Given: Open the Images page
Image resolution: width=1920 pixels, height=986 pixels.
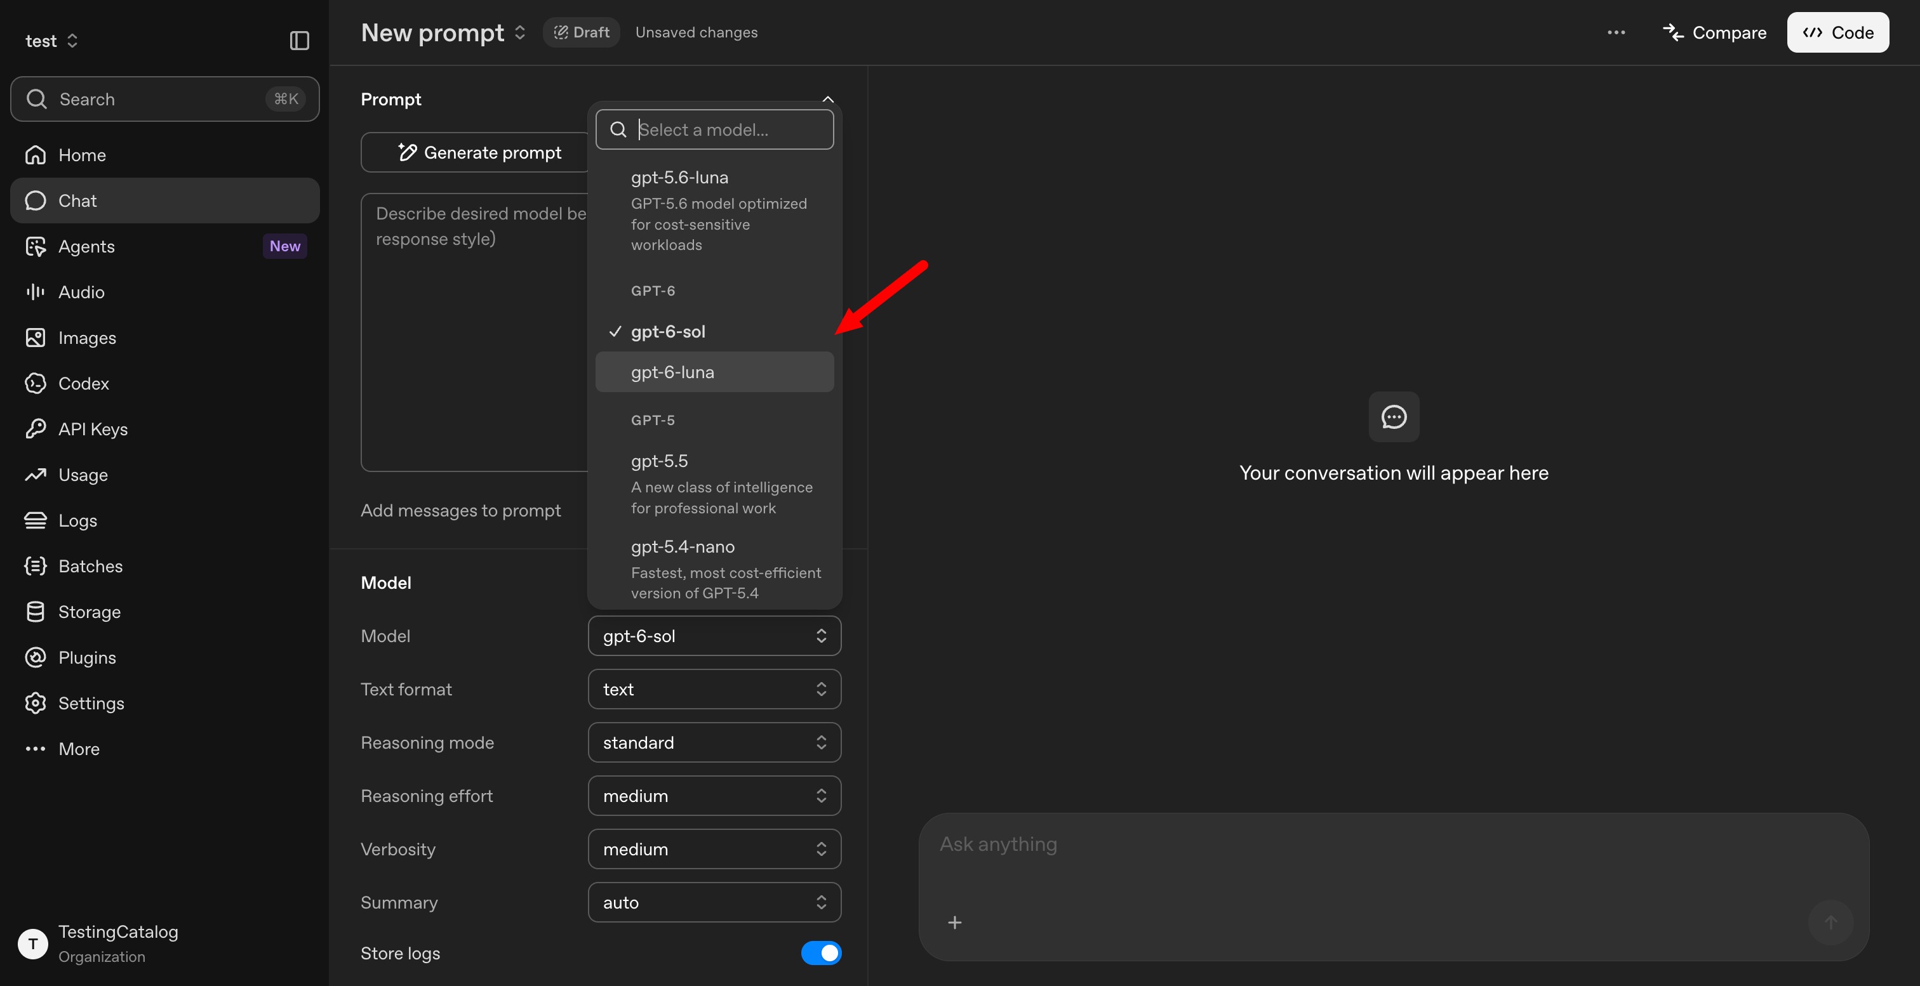Looking at the screenshot, I should 164,338.
